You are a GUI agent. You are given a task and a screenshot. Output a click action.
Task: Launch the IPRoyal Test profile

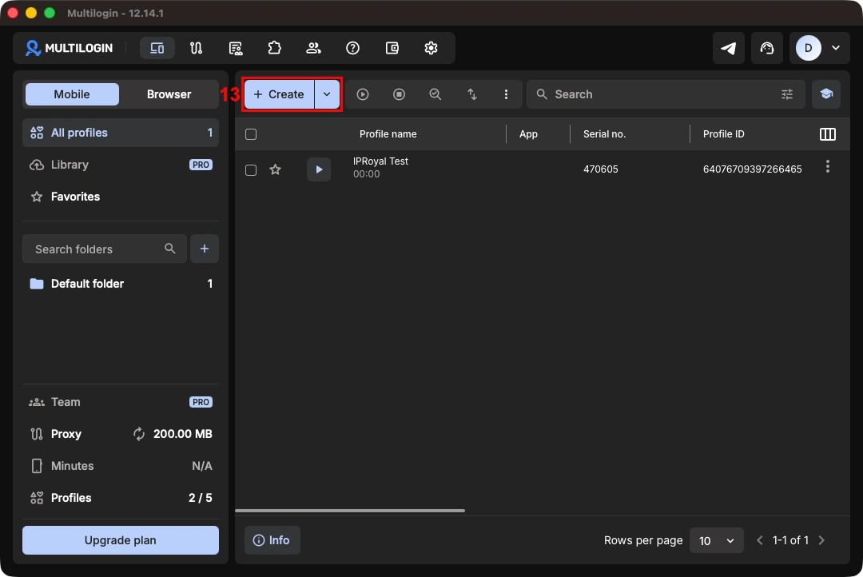[x=319, y=169]
